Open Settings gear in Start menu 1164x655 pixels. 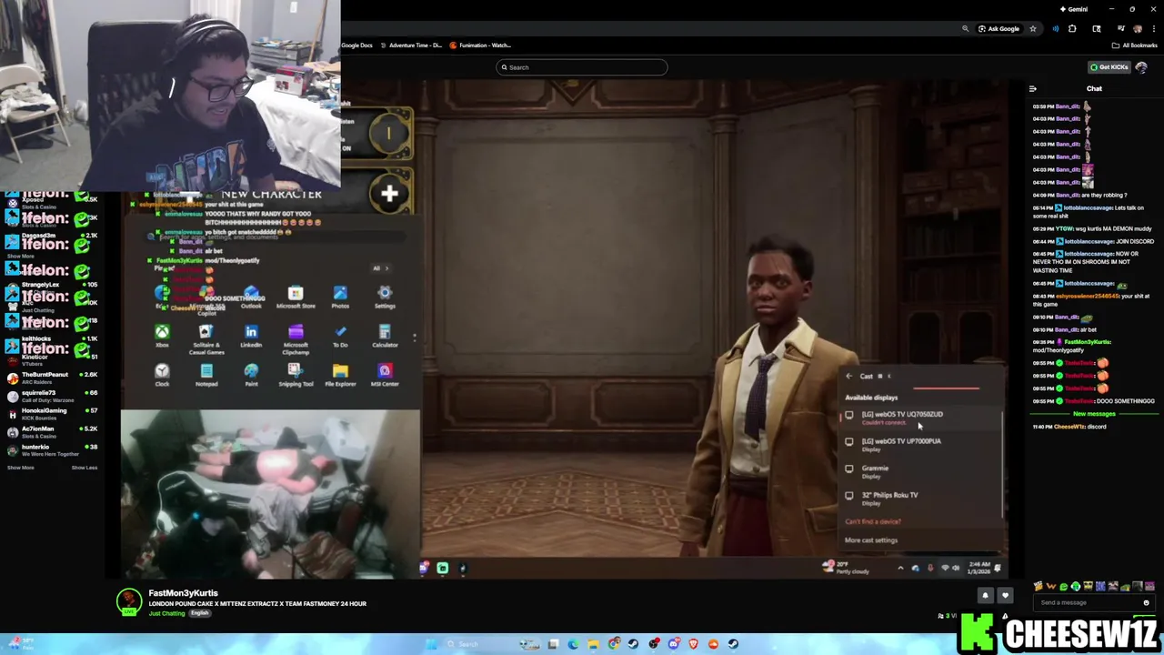pos(385,297)
